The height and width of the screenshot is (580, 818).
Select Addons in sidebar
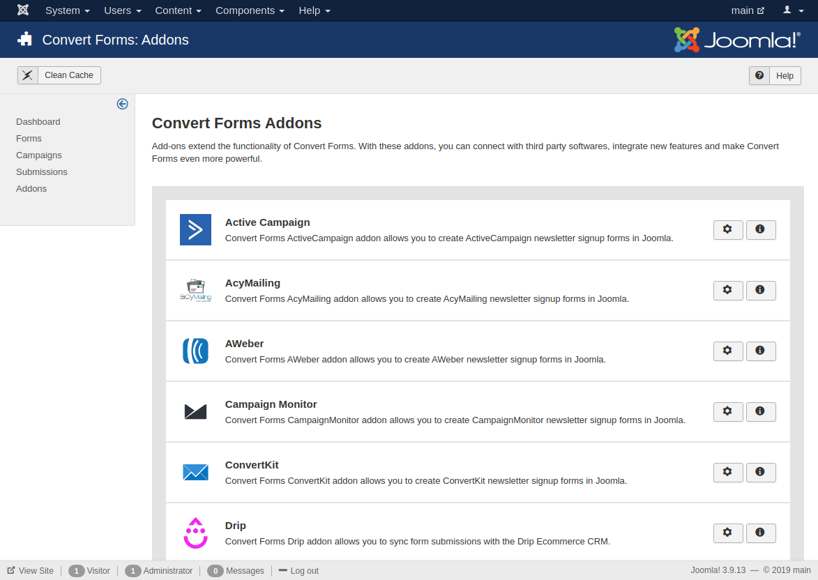point(31,188)
